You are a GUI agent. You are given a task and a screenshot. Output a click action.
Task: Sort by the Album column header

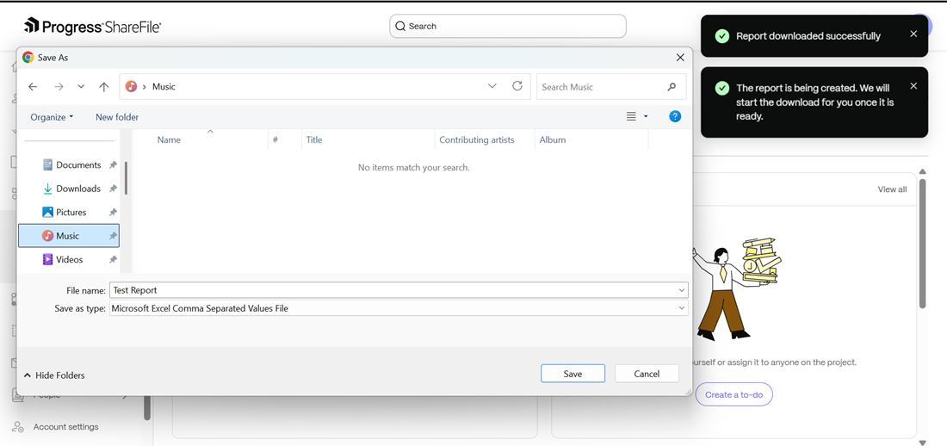pos(553,139)
